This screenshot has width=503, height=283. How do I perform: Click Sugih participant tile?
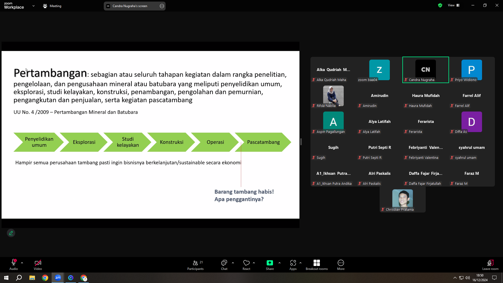[x=333, y=148]
